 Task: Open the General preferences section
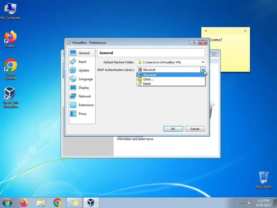[x=82, y=53]
